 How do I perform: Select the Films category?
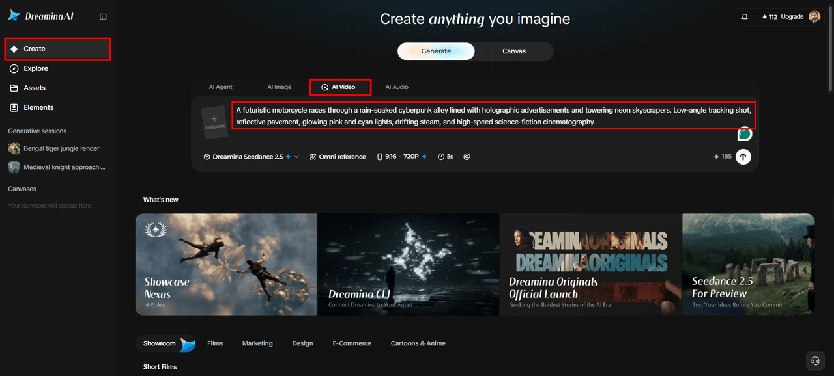click(x=215, y=343)
